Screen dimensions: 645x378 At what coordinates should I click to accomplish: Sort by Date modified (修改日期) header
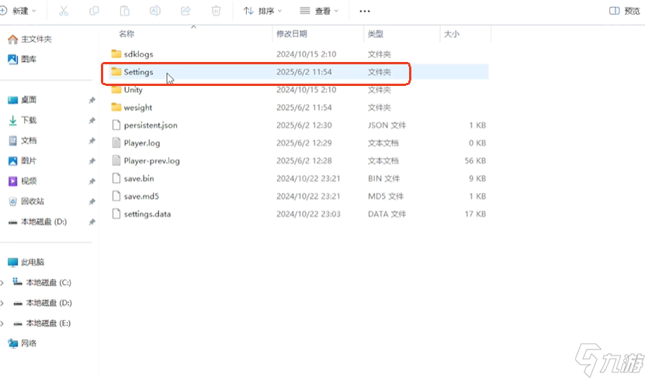(x=292, y=34)
